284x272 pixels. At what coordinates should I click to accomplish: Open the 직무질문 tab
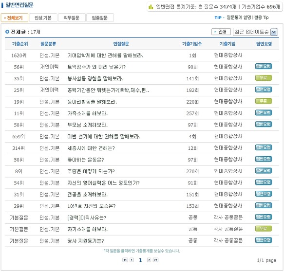[72, 18]
